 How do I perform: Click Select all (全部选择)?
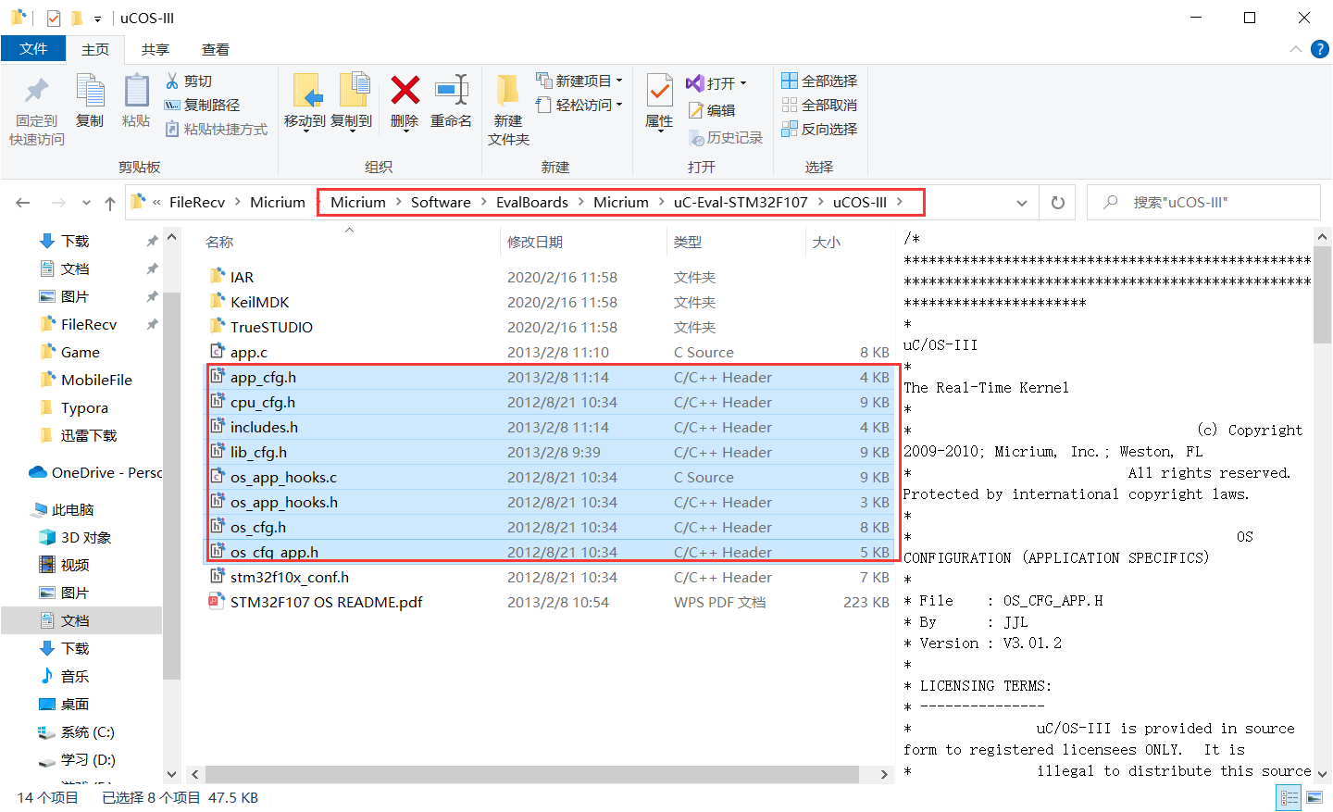click(819, 81)
